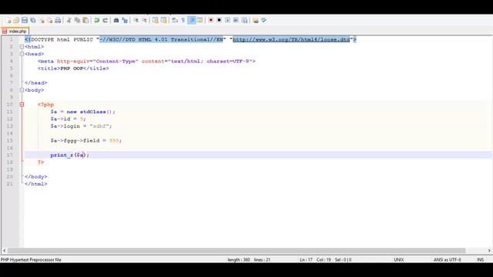Click the horizontal scrollbar thumb
The height and width of the screenshot is (277, 493).
click(x=236, y=251)
